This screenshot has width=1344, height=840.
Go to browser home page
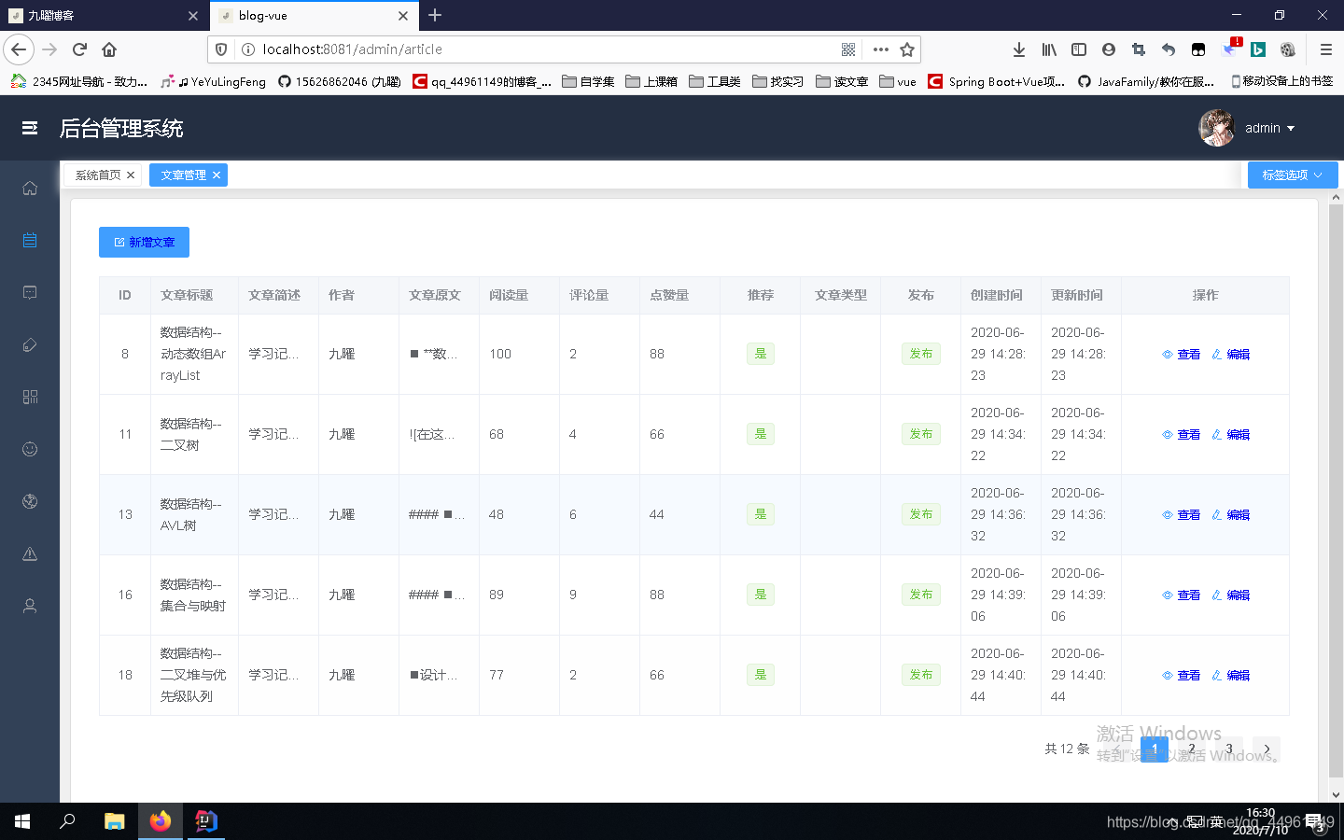(109, 49)
